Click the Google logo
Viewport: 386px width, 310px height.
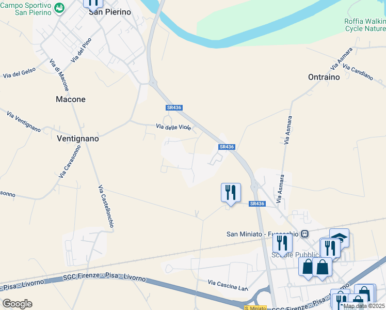point(17,304)
